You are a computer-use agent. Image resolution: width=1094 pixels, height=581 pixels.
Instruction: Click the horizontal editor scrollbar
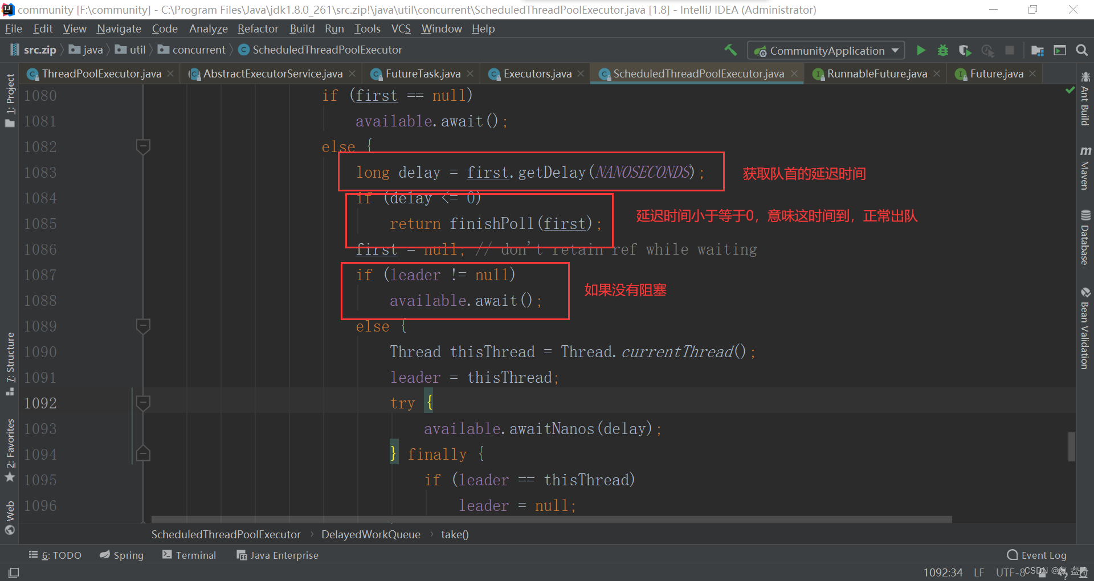click(552, 519)
